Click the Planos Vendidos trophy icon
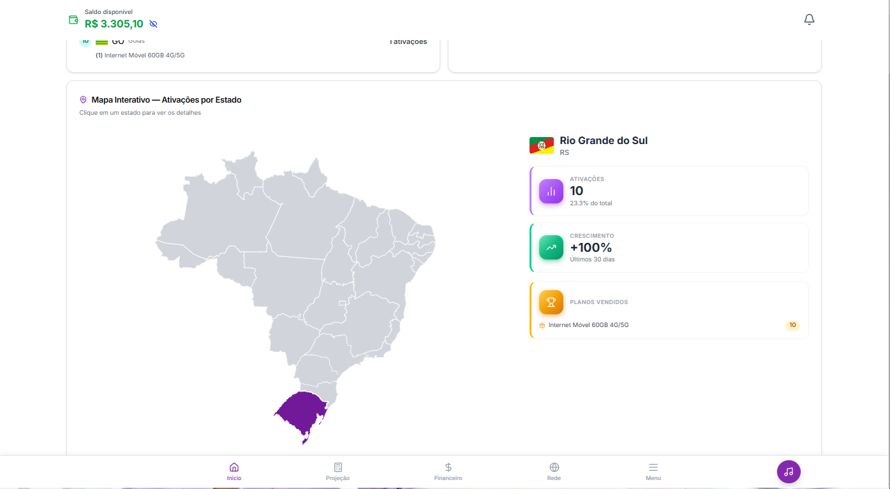The image size is (890, 489). click(551, 302)
